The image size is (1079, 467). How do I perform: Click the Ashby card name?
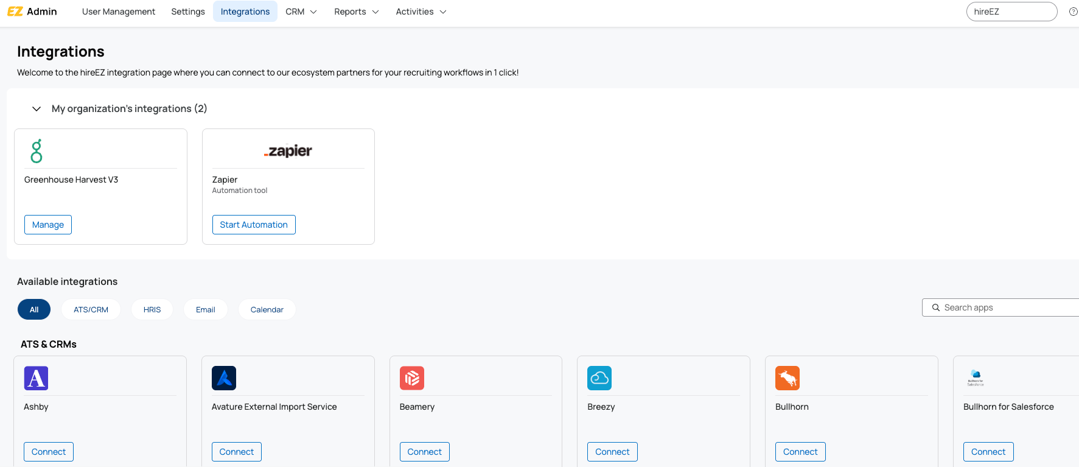tap(36, 407)
